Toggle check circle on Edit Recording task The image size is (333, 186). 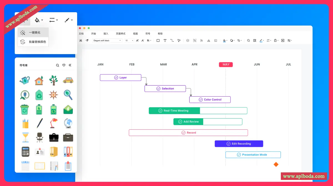coord(228,144)
